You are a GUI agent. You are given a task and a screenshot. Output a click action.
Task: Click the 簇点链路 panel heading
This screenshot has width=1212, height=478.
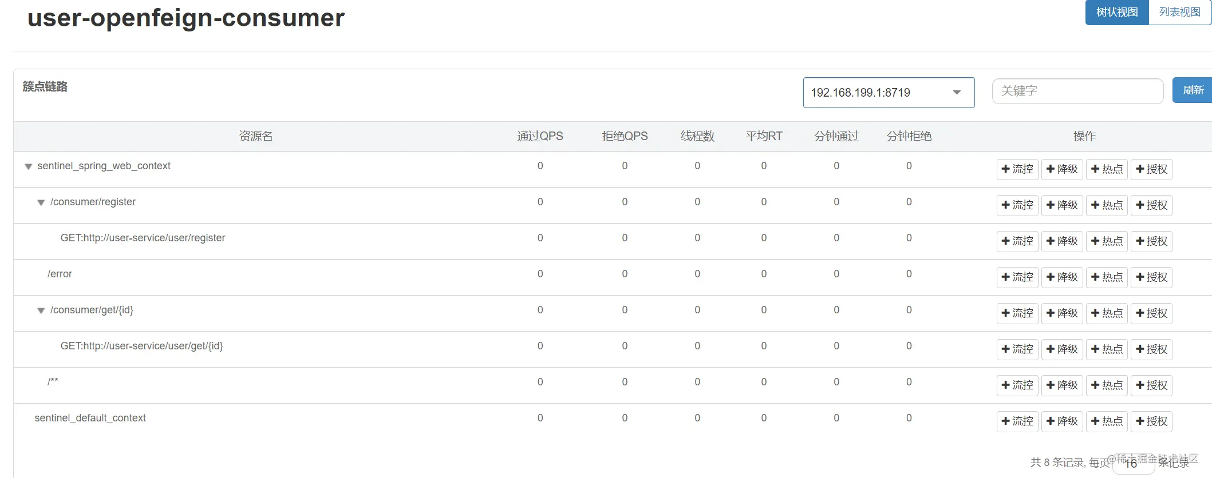[x=45, y=86]
